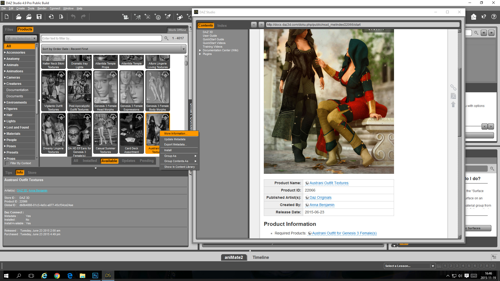Expand the Group As submenu
The image size is (500, 281).
click(x=179, y=156)
